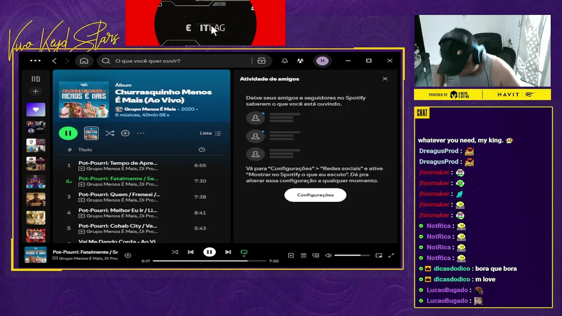The width and height of the screenshot is (562, 316).
Task: Adjust the volume slider
Action: (352, 255)
